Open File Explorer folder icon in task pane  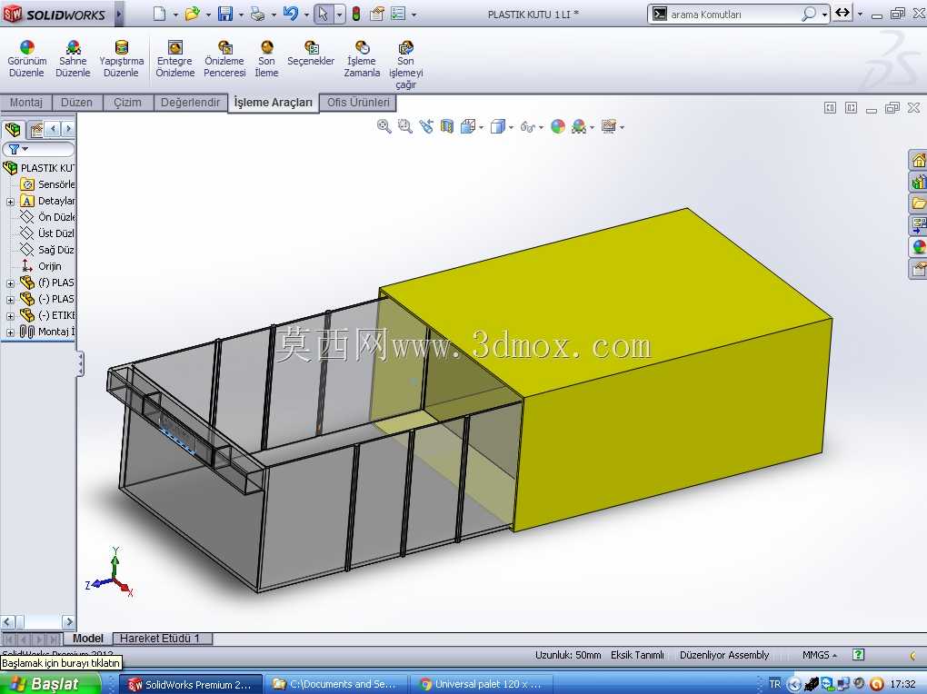(x=918, y=203)
